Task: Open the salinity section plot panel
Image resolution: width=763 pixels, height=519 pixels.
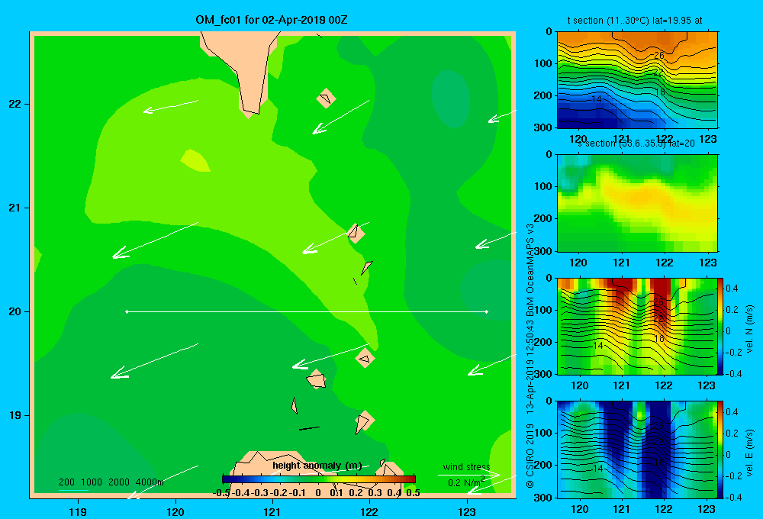Action: (637, 203)
